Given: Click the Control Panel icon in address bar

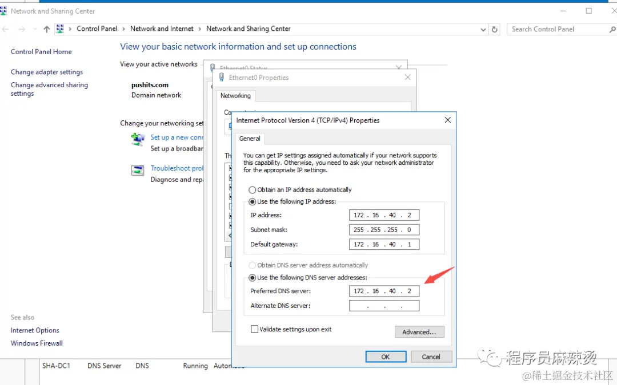Looking at the screenshot, I should coord(60,29).
